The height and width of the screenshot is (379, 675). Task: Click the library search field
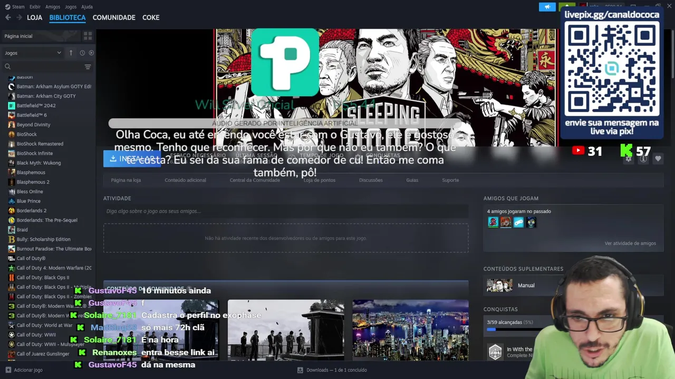click(43, 67)
